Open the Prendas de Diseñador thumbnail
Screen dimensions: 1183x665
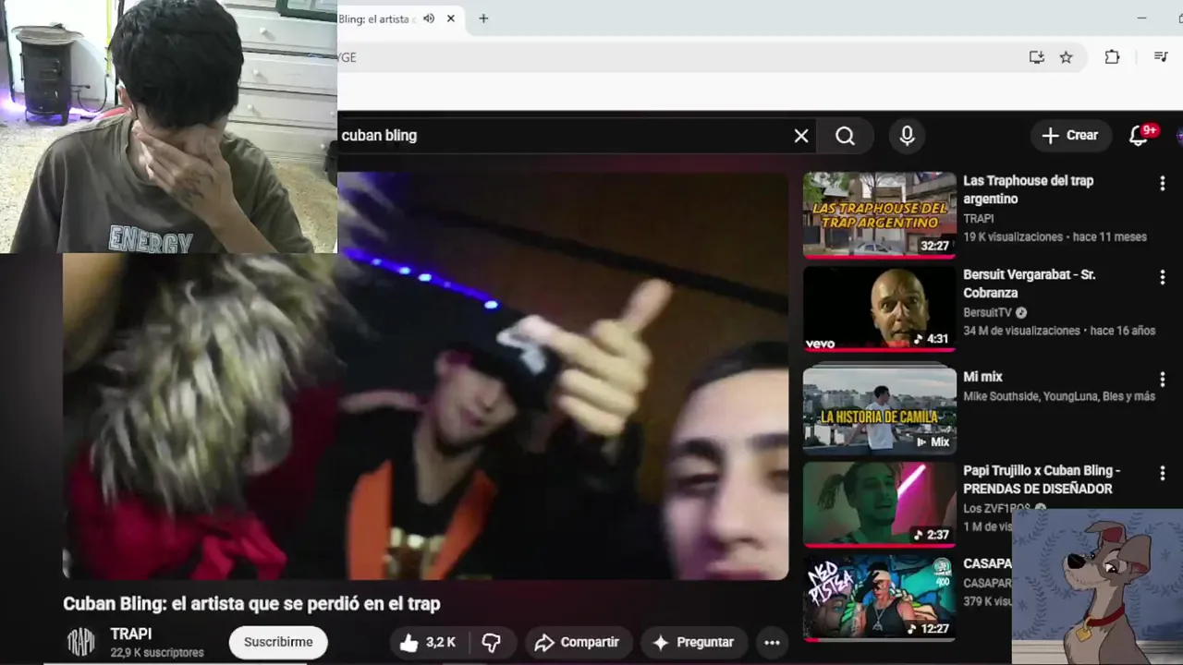(x=879, y=504)
